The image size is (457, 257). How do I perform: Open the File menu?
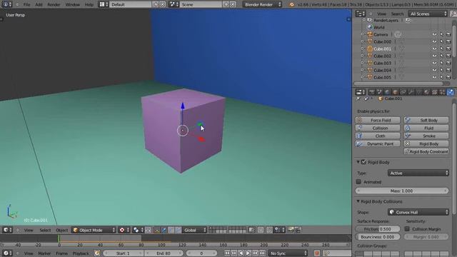tap(26, 4)
